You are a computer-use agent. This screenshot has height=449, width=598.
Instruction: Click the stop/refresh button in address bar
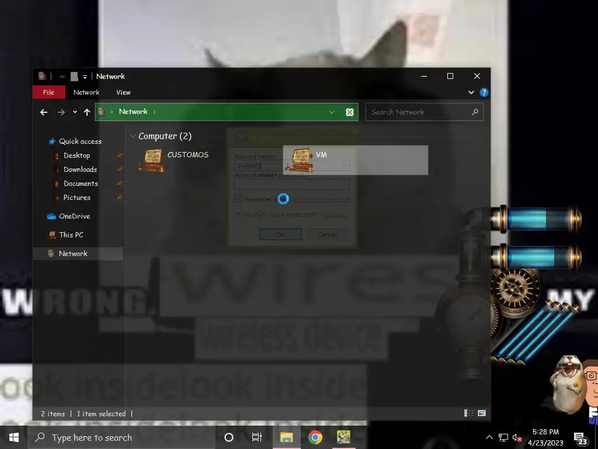(x=350, y=112)
